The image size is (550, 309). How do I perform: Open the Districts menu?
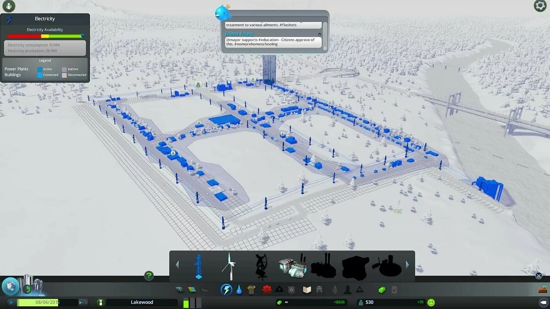click(204, 290)
